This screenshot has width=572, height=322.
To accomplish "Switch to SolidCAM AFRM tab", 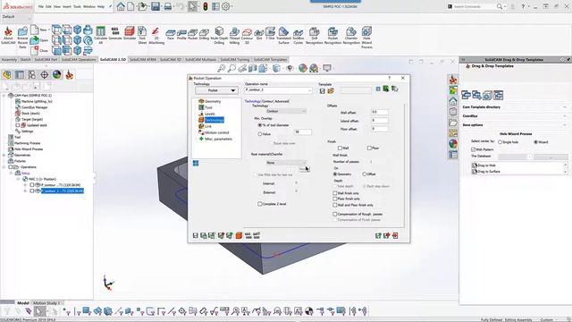I will click(x=143, y=60).
